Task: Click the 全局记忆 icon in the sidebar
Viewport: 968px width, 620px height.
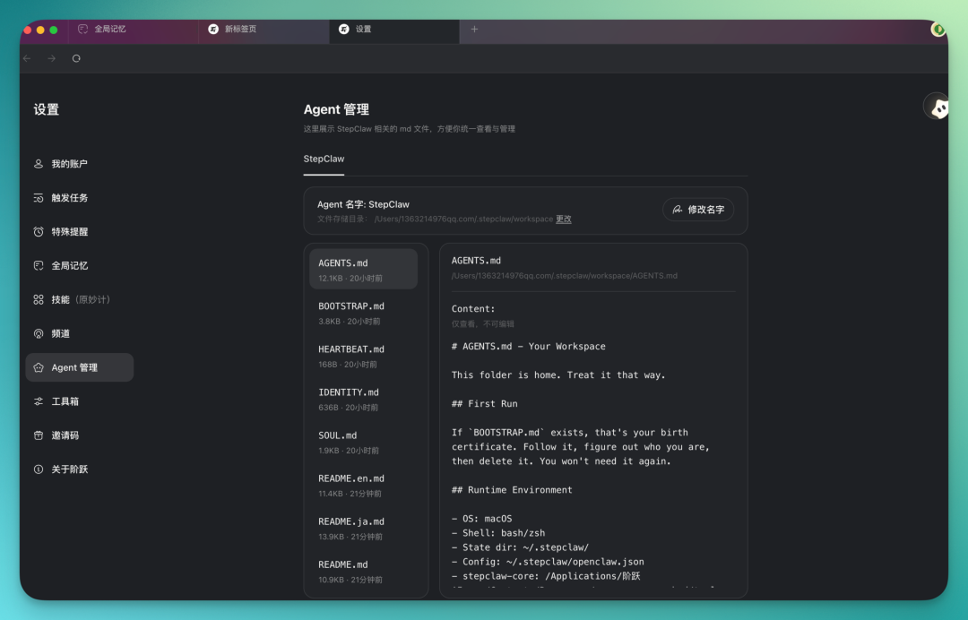Action: (39, 266)
